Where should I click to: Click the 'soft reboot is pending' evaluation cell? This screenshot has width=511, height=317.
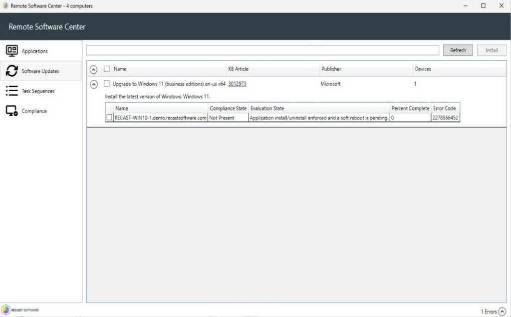tap(319, 118)
